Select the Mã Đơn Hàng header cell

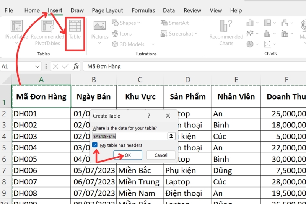41,96
